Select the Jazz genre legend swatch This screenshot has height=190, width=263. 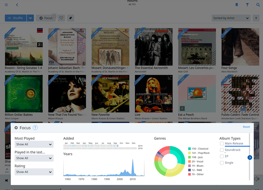189,157
